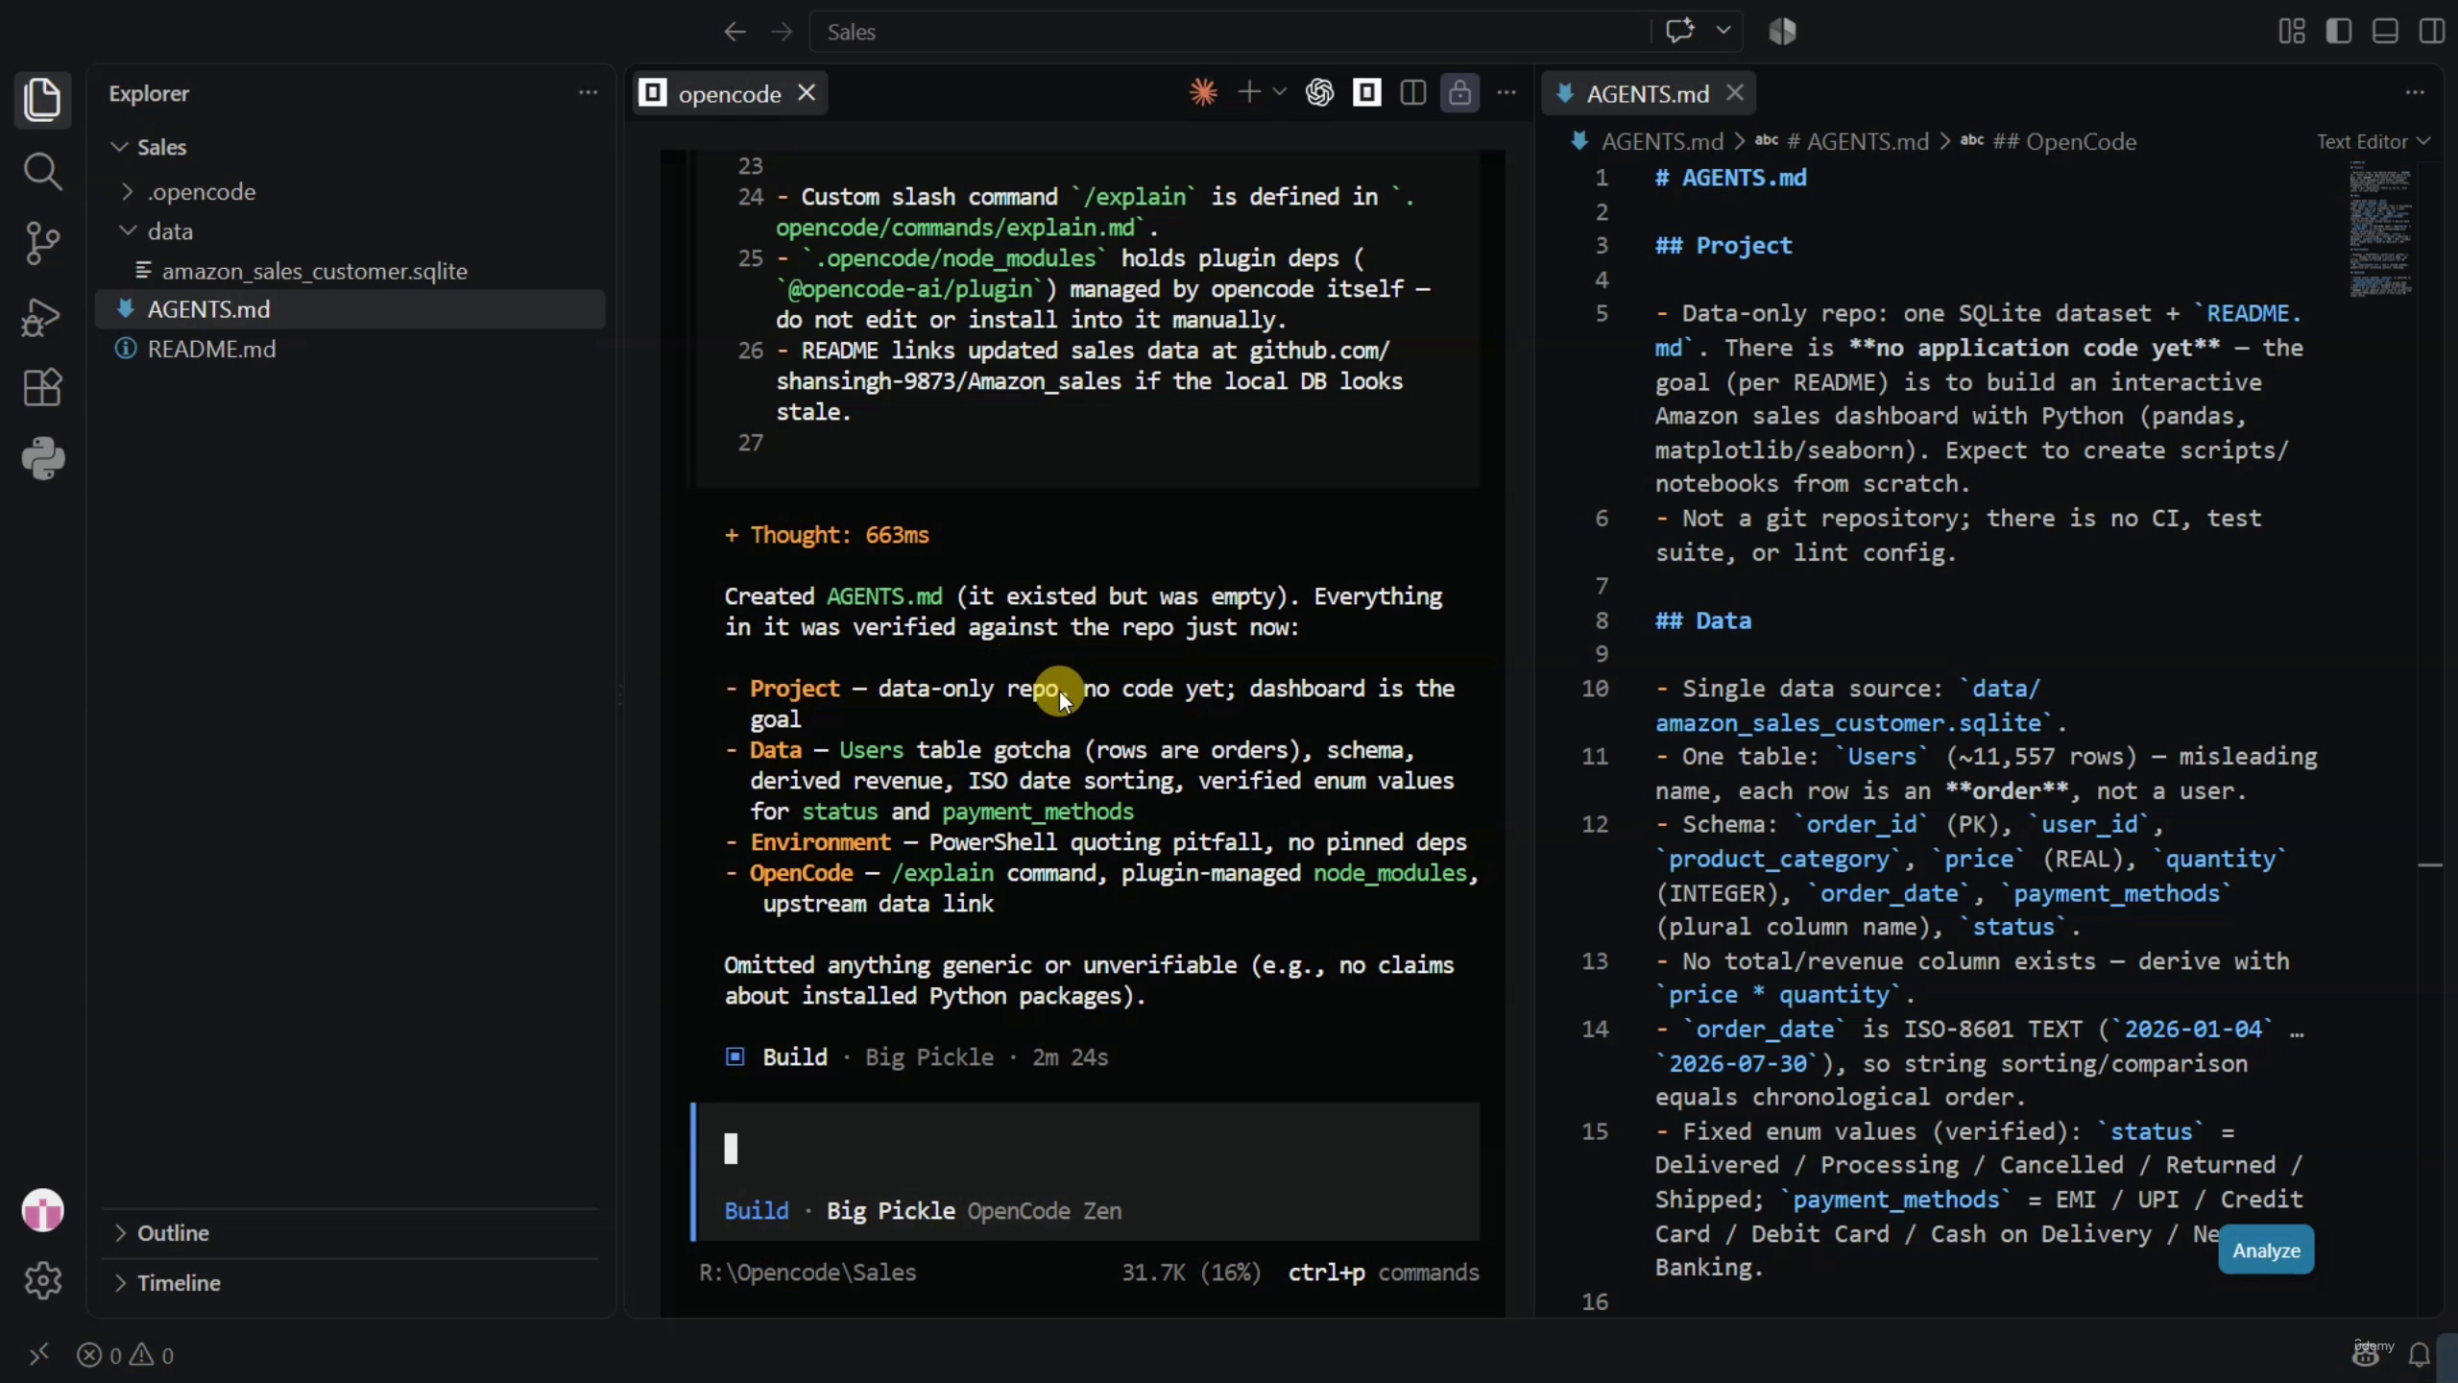Open the notifications bell icon

(2420, 1355)
